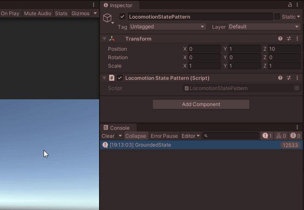Open Transform component three-dot menu
Image resolution: width=304 pixels, height=210 pixels.
(297, 38)
